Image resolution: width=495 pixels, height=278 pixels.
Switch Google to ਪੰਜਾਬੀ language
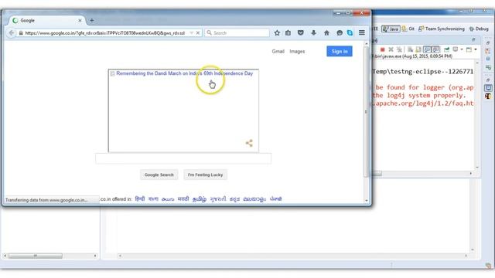pos(275,199)
